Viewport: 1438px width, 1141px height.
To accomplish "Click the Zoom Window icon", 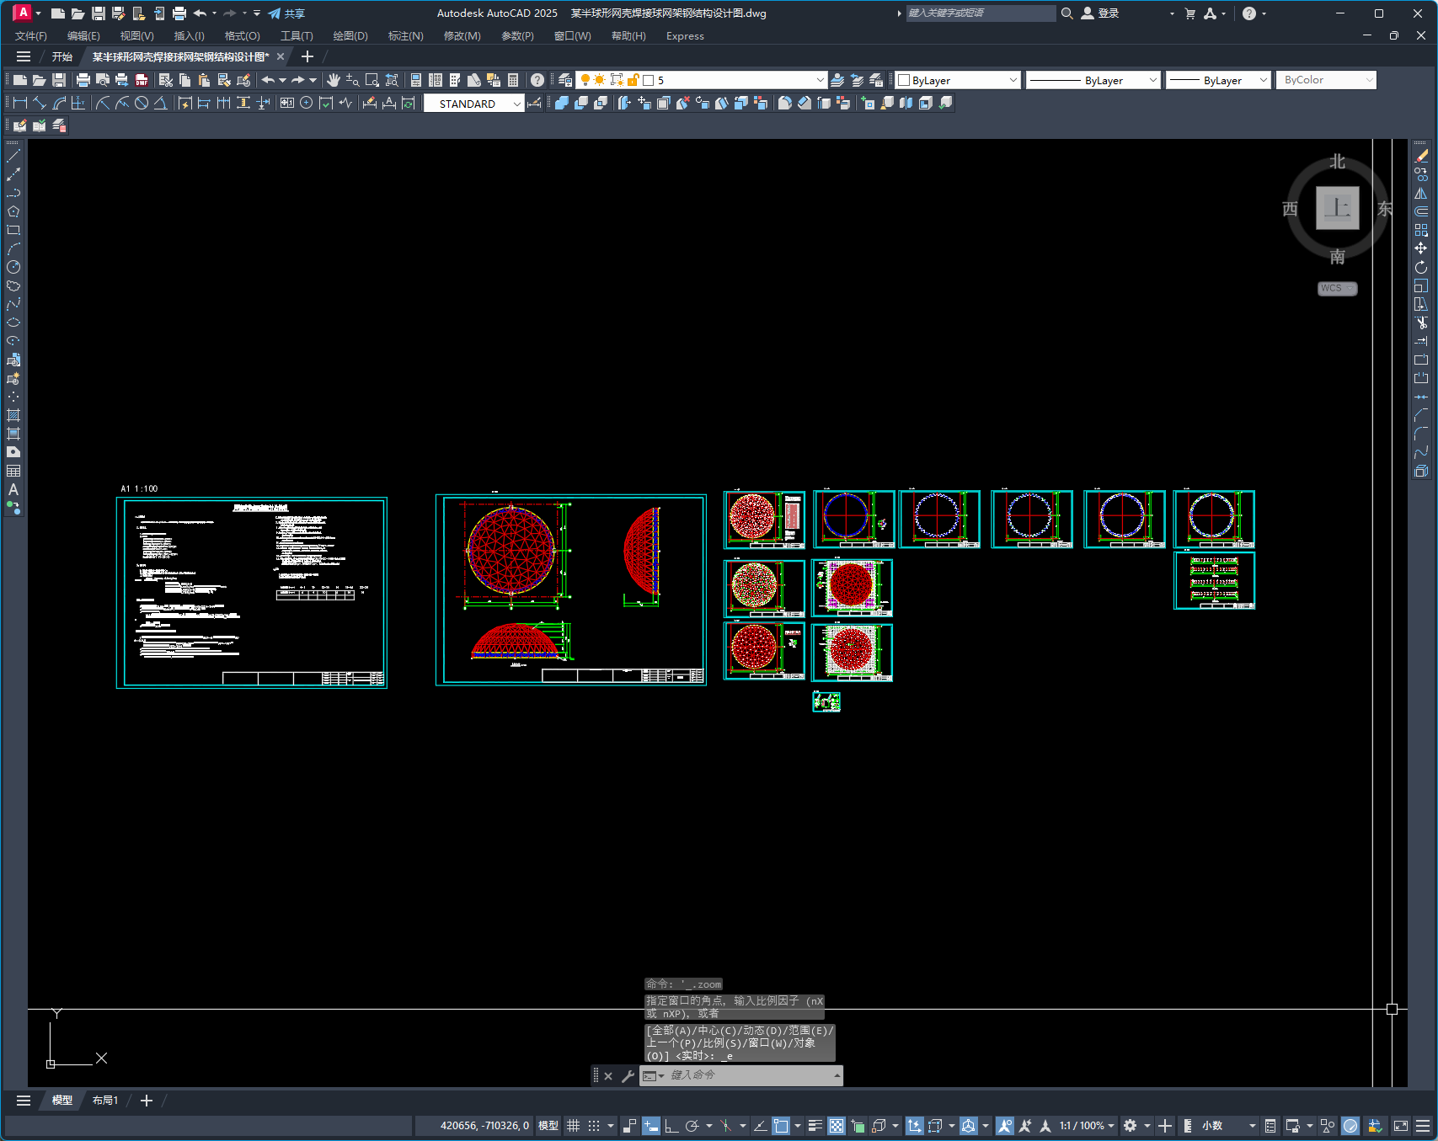I will (x=372, y=80).
